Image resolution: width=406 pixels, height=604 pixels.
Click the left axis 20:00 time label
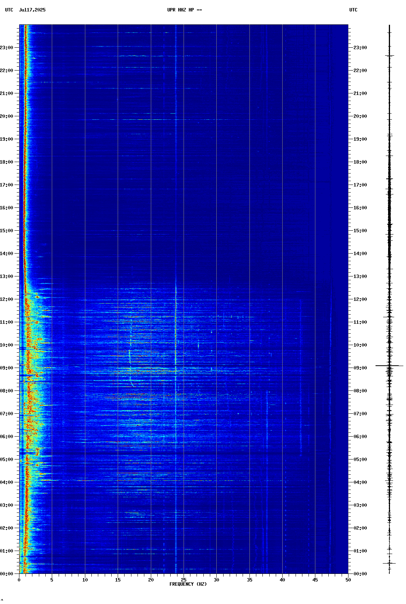click(7, 116)
